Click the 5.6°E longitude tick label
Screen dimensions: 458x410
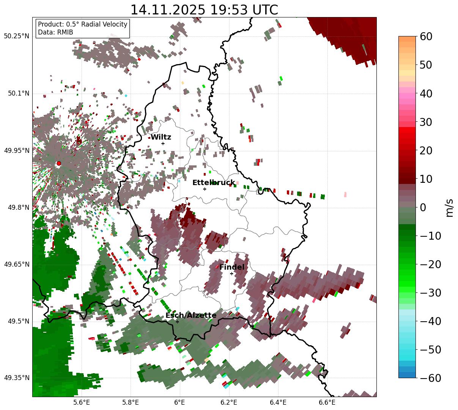pyautogui.click(x=82, y=402)
